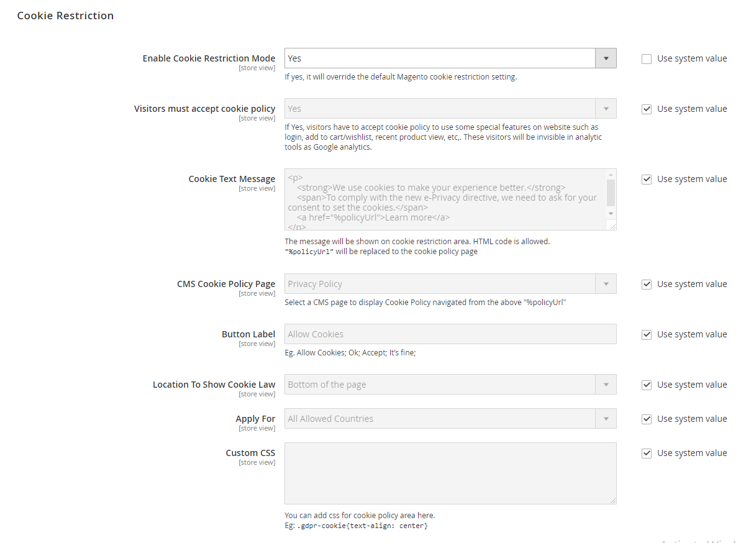This screenshot has width=741, height=543.
Task: Check Use system value for Enable Cookie Restriction Mode
Action: pos(647,59)
